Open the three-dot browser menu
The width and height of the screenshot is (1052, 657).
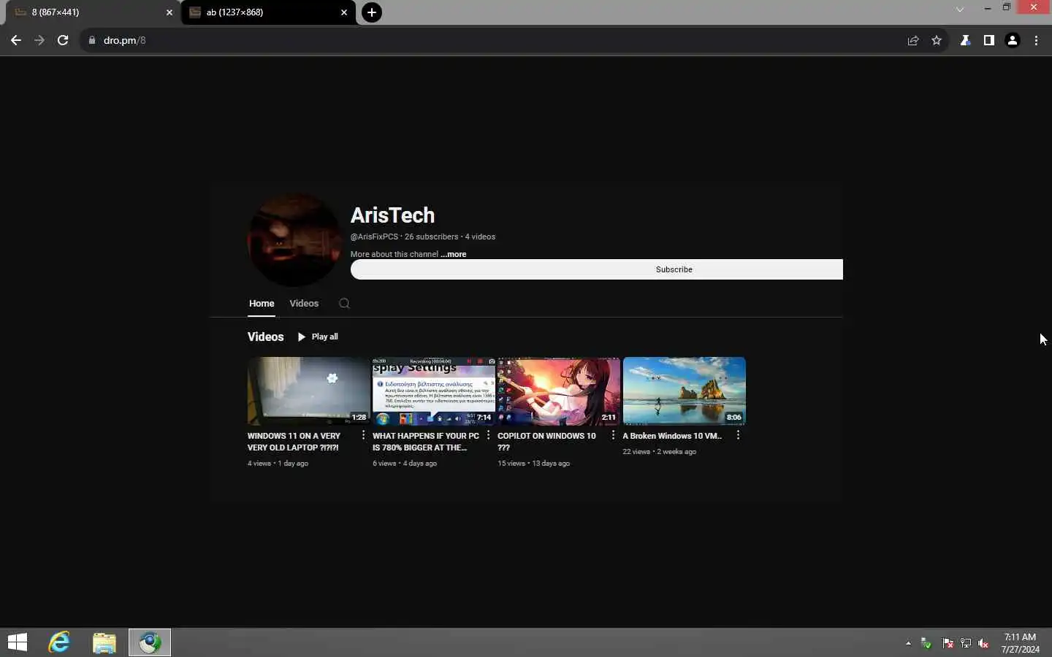coord(1036,40)
